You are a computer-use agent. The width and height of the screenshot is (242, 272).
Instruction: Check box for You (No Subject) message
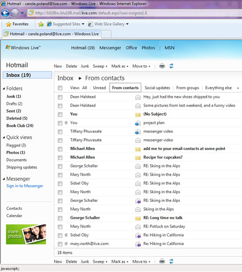coord(60,115)
